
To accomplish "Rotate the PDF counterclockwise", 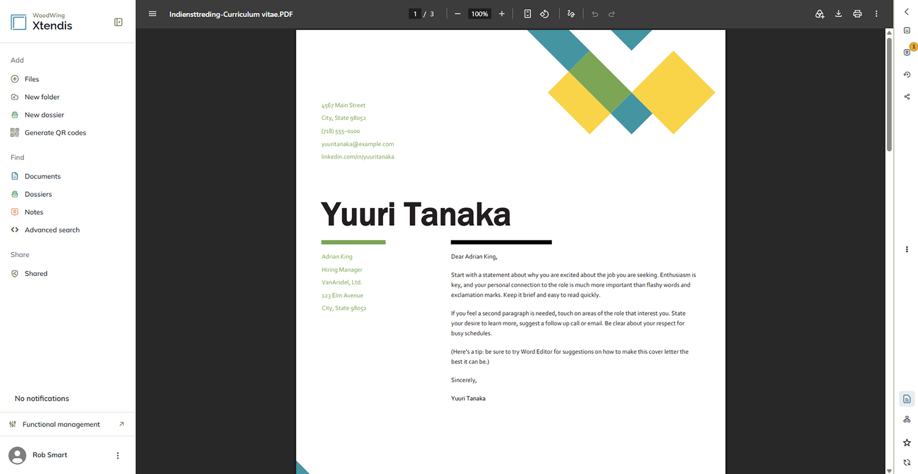I will (x=545, y=13).
